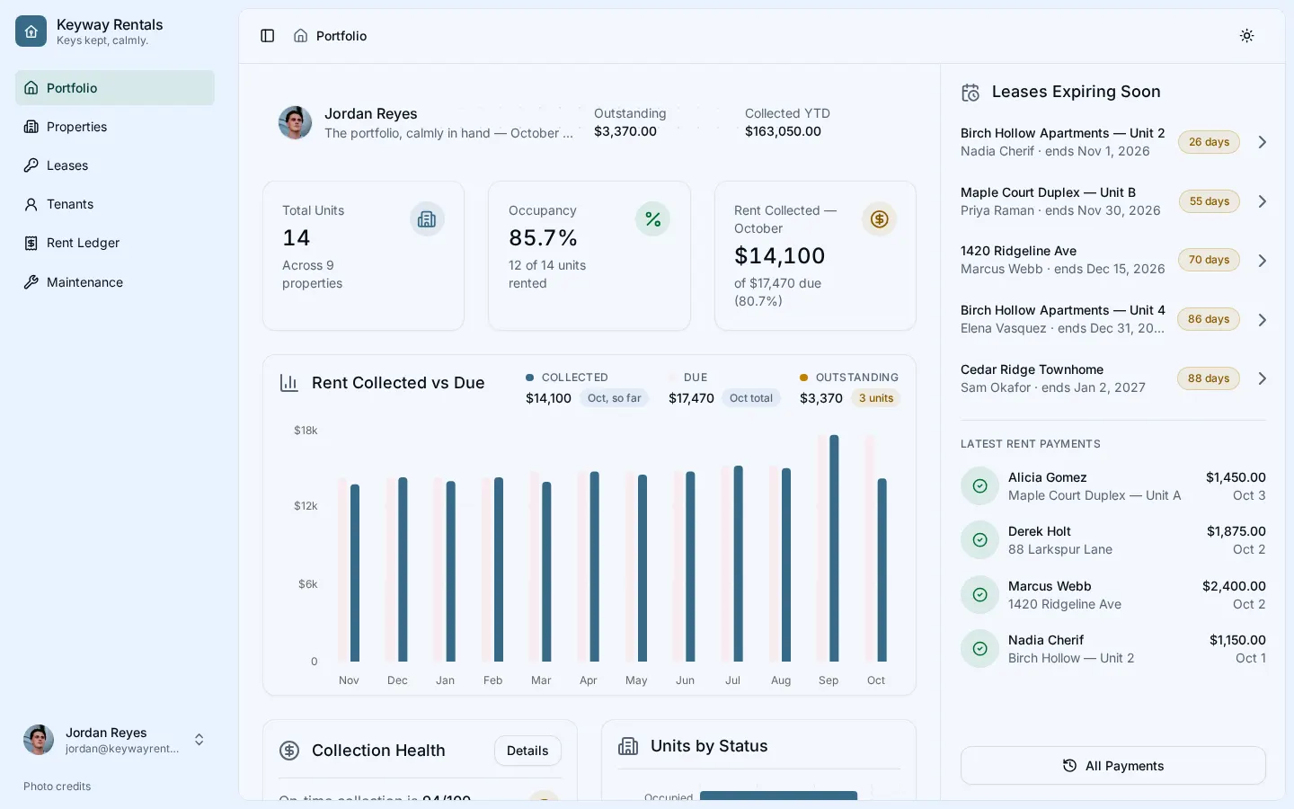Click the Occupancy percent icon
Viewport: 1294px width, 809px height.
tap(653, 219)
